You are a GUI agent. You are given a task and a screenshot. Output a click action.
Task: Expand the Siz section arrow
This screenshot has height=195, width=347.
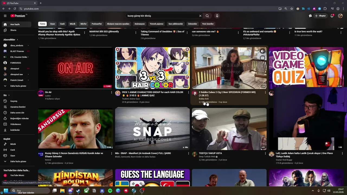9,95
